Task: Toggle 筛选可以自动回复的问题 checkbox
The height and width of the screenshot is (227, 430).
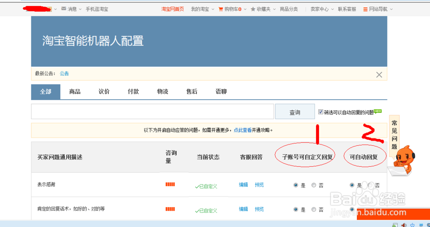Action: tap(321, 112)
